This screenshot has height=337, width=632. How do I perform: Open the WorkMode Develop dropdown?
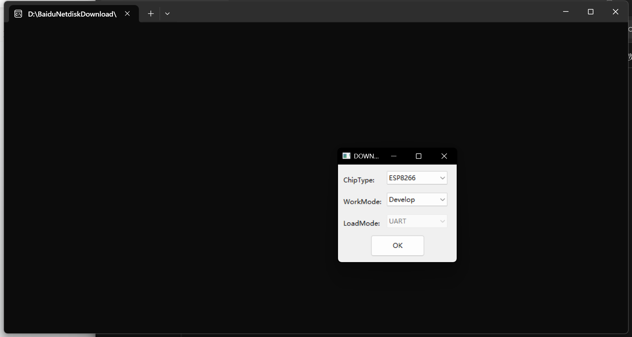[417, 199]
